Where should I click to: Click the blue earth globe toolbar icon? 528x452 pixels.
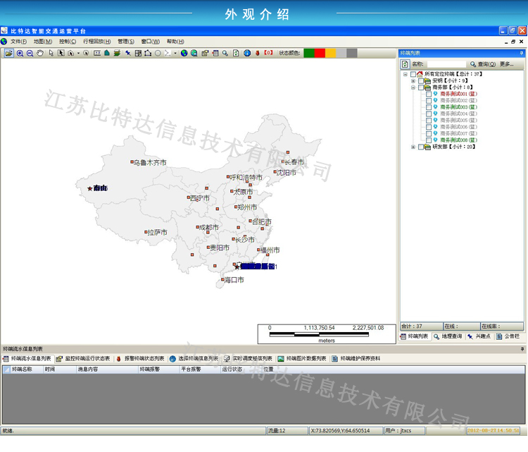tap(184, 53)
